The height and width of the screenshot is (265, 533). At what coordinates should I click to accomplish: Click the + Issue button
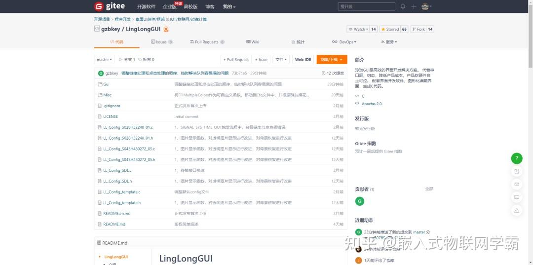(x=261, y=59)
